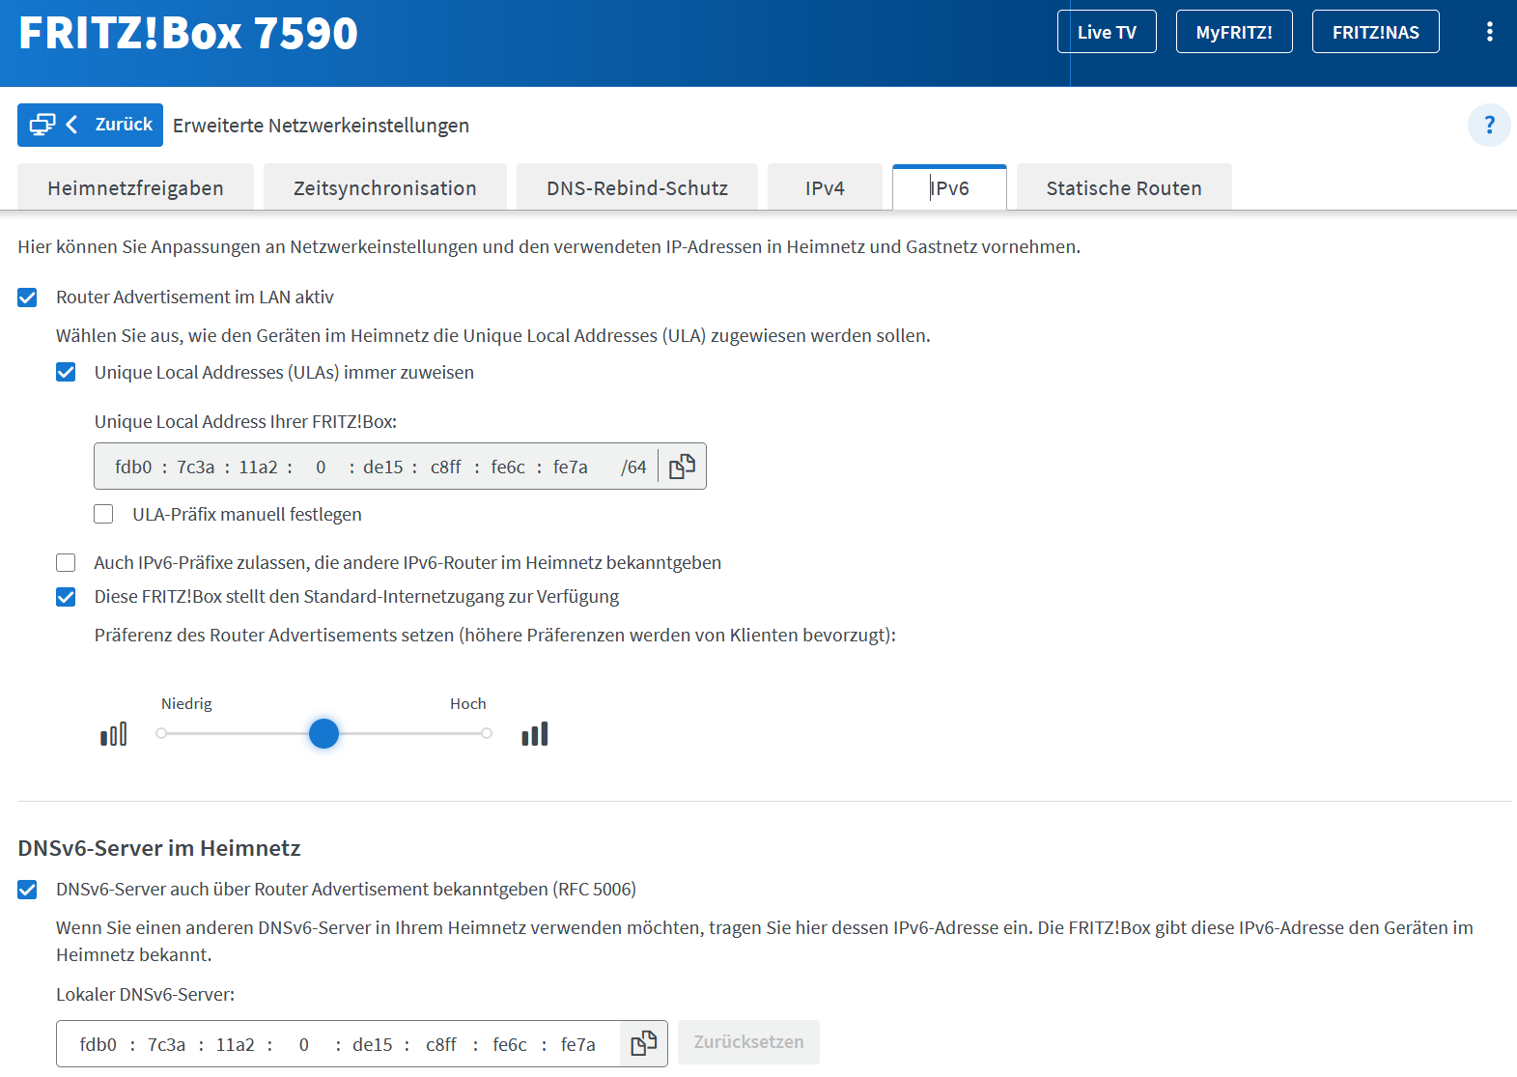Viewport: 1517px width, 1077px height.
Task: Toggle ULAs immer zuweisen checkbox
Action: point(66,373)
